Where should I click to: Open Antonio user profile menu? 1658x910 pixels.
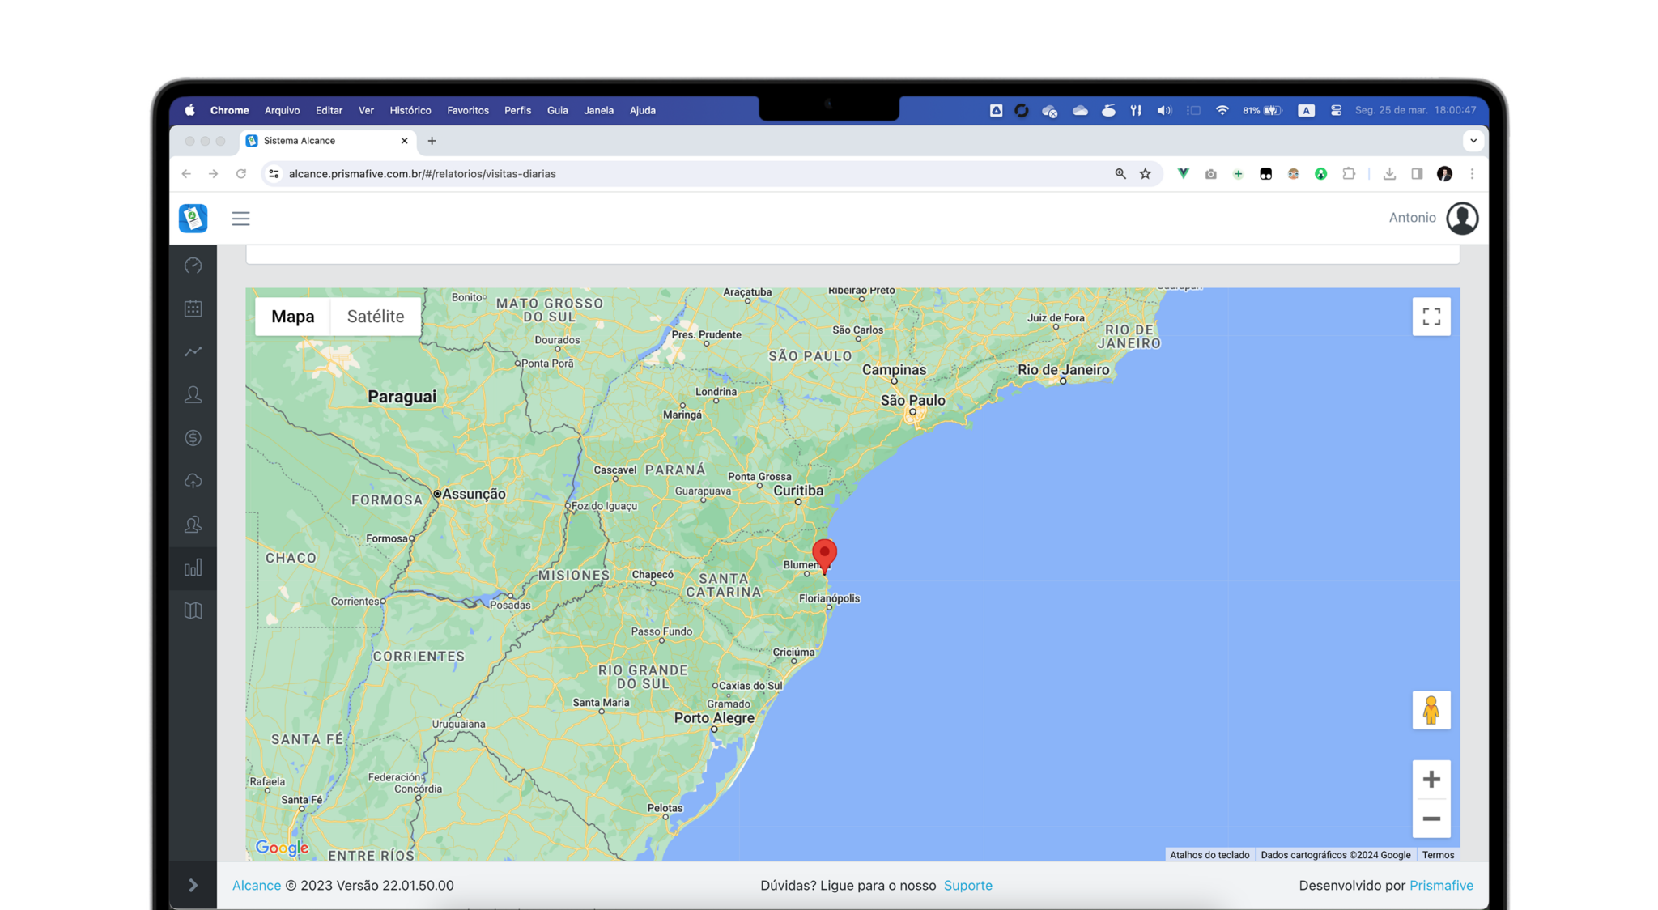(x=1461, y=218)
